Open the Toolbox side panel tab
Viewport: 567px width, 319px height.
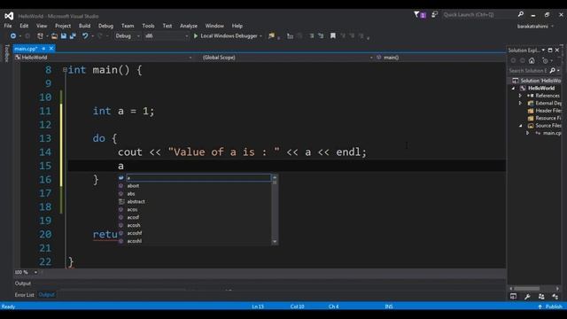pos(7,53)
